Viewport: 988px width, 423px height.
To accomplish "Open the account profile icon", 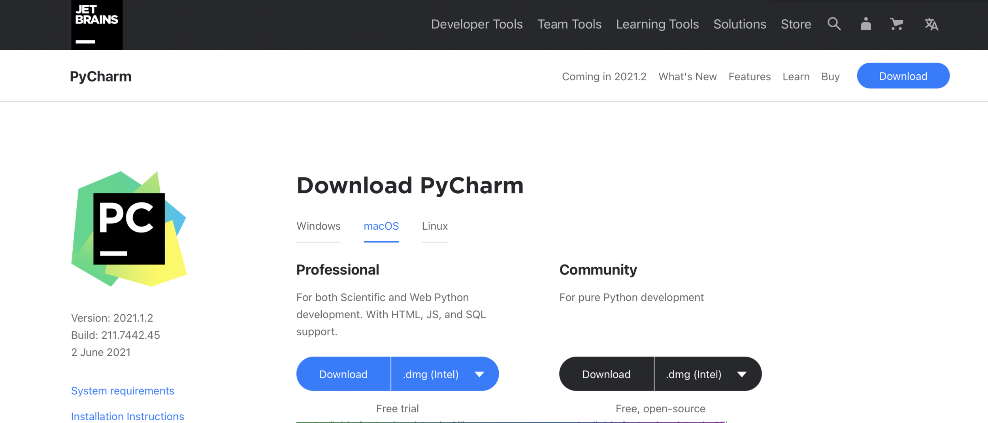I will click(865, 24).
